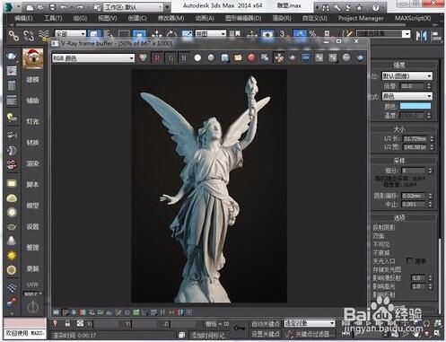Click the 关键点过滤器 key filters button

(x=312, y=333)
